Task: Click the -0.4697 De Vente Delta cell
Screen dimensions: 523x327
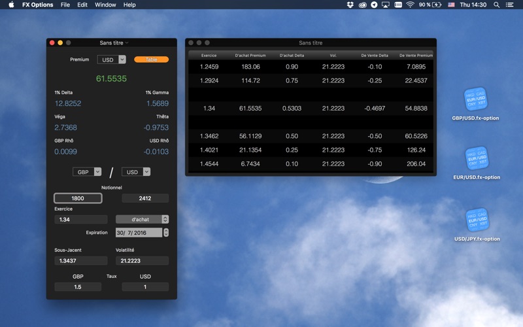Action: point(375,108)
